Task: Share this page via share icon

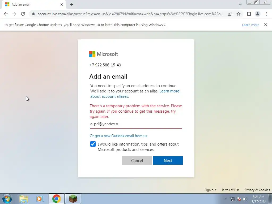Action: (230, 14)
